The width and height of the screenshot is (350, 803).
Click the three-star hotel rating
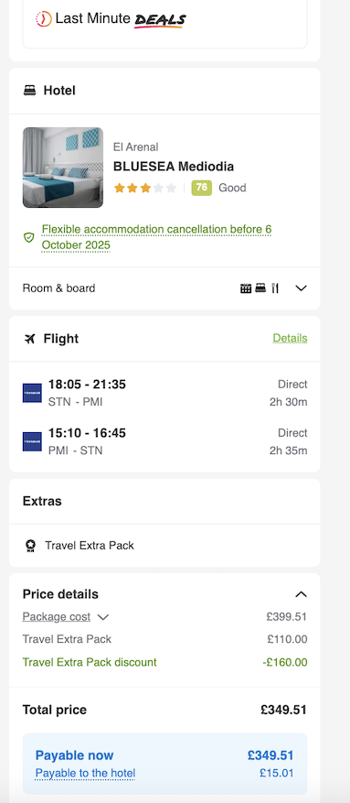pyautogui.click(x=145, y=188)
